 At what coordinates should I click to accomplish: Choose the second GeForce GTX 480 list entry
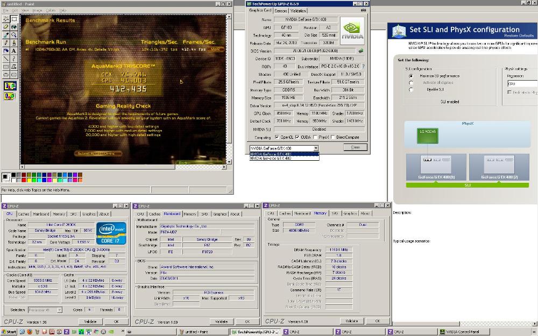click(285, 159)
